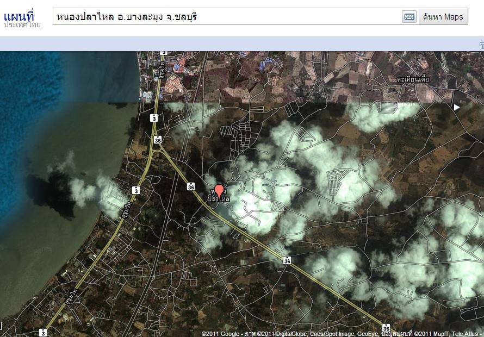Click the white arrow on the map's right side
Viewport: 484px width, 337px height.
(x=457, y=108)
